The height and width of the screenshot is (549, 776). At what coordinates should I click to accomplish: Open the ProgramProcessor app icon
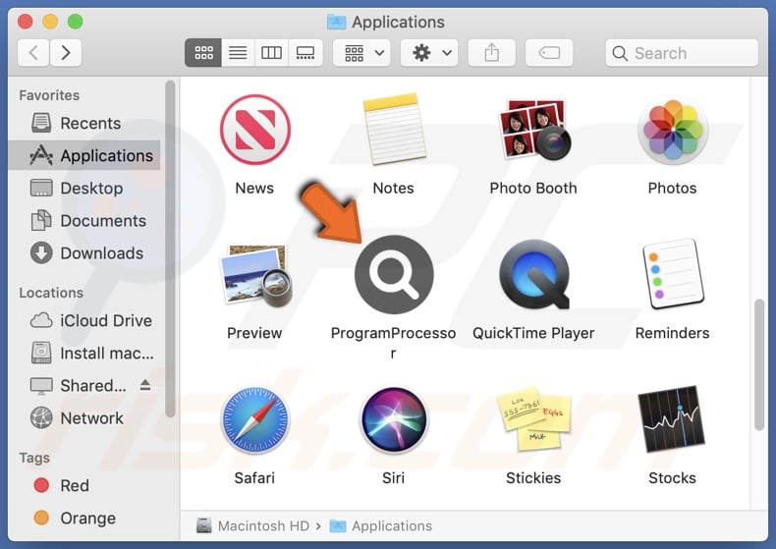coord(393,276)
